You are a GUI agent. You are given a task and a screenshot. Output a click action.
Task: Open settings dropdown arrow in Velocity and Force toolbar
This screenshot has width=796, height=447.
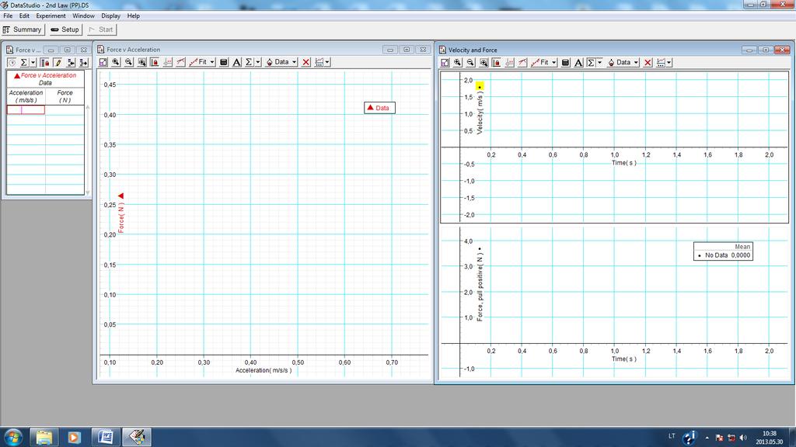tap(669, 62)
